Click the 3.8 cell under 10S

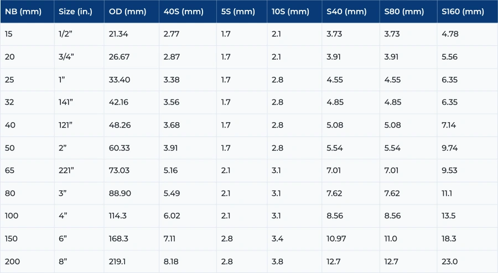tap(277, 261)
